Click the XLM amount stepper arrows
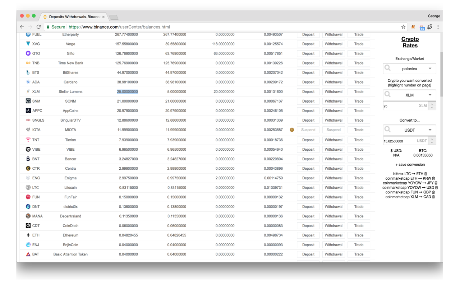The width and height of the screenshot is (460, 287). click(x=432, y=106)
